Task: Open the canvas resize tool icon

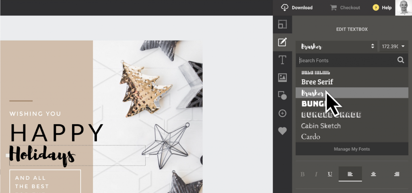Action: [x=282, y=25]
